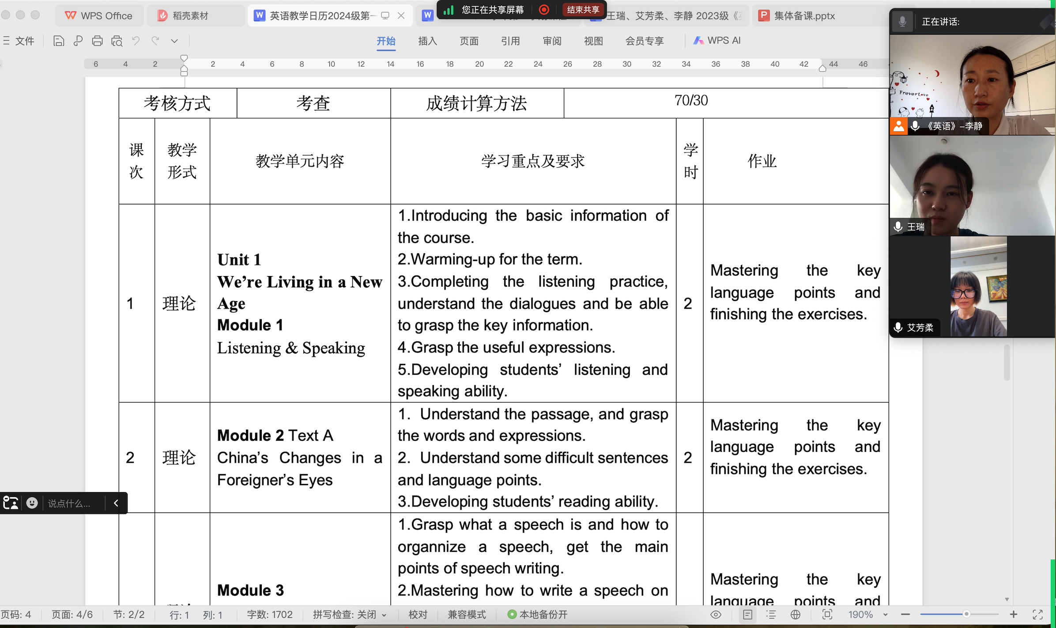Click the Save icon in quick toolbar
1056x628 pixels.
[59, 41]
